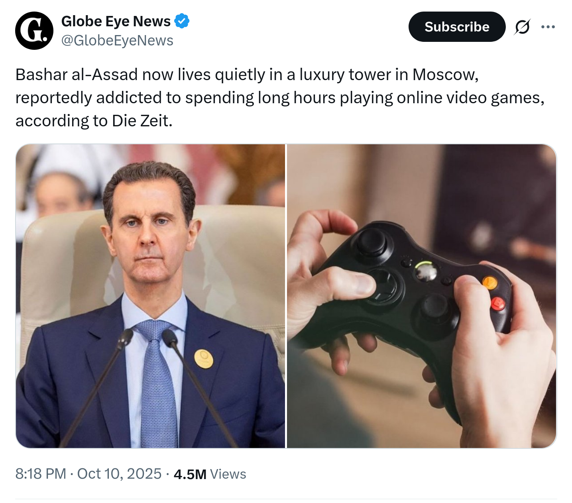Open the Grok slashed-circle icon
572x503 pixels.
(x=522, y=27)
